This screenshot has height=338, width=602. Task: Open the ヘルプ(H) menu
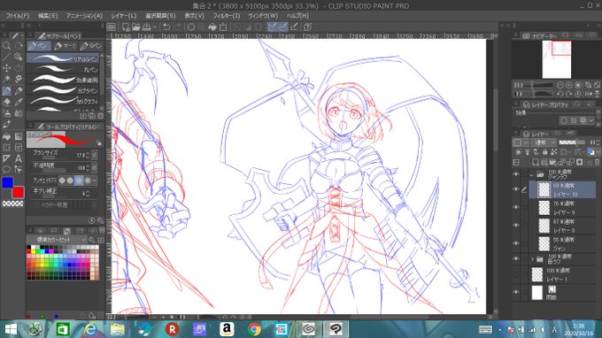tap(297, 16)
